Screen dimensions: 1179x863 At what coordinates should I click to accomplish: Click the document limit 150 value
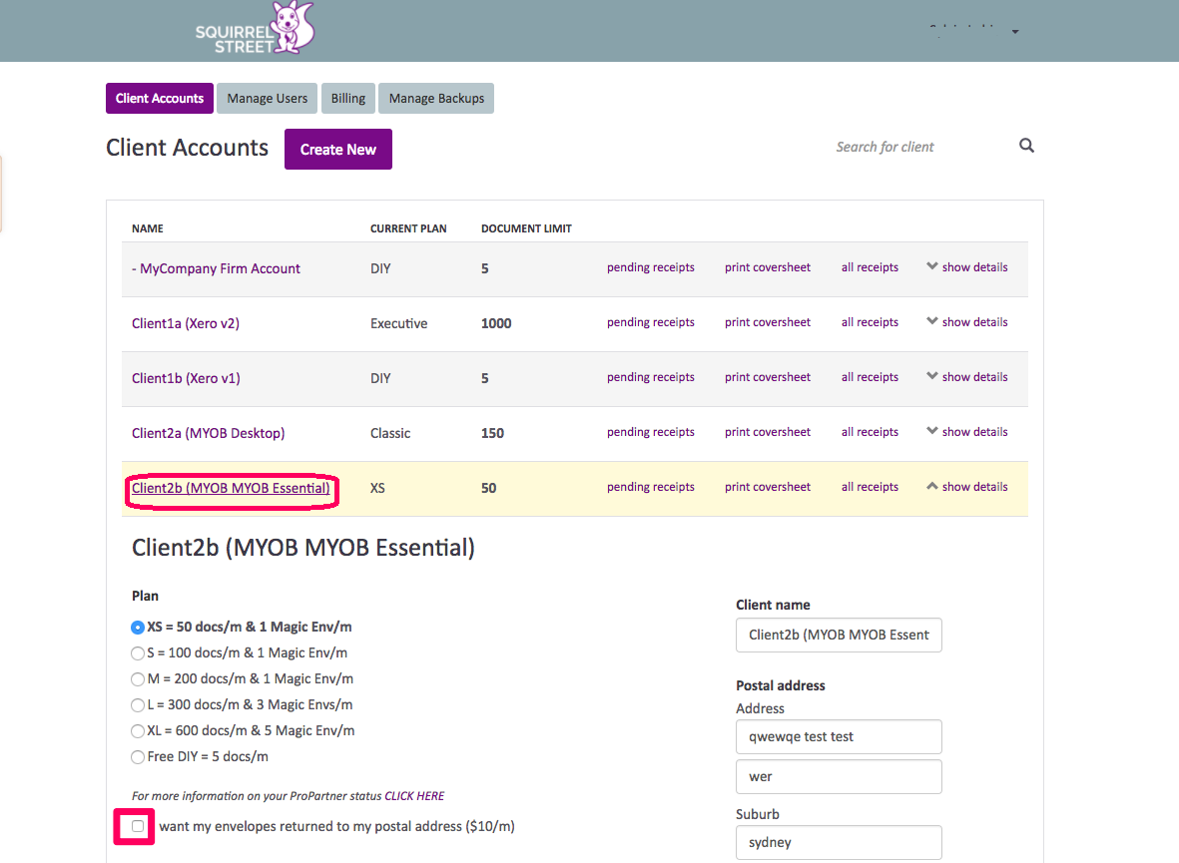click(x=492, y=433)
